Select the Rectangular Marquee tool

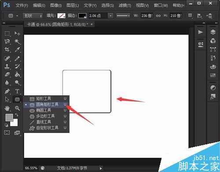(7, 33)
